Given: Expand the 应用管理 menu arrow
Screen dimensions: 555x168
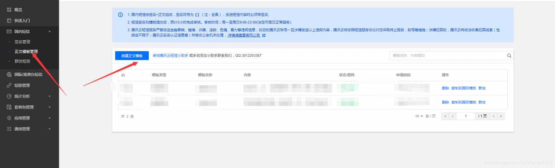Looking at the screenshot, I should [49, 118].
